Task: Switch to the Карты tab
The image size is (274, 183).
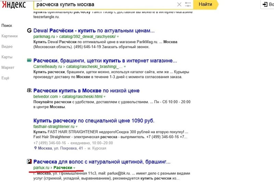Action: click(x=7, y=57)
